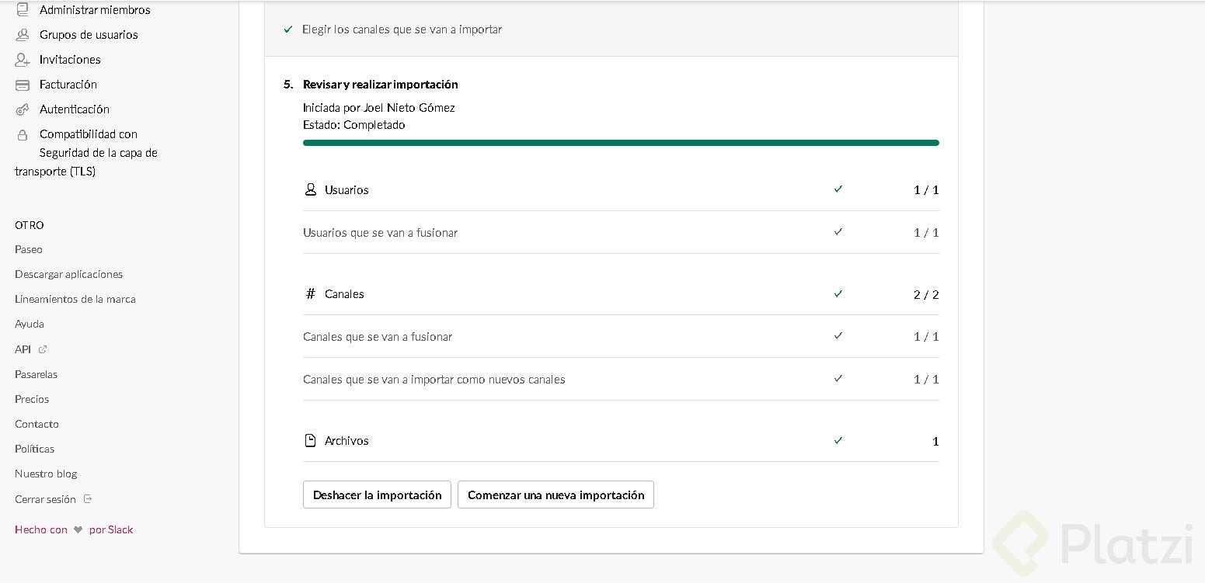Click the Canales hash icon
Screen dimensions: 1205x583
click(x=311, y=293)
